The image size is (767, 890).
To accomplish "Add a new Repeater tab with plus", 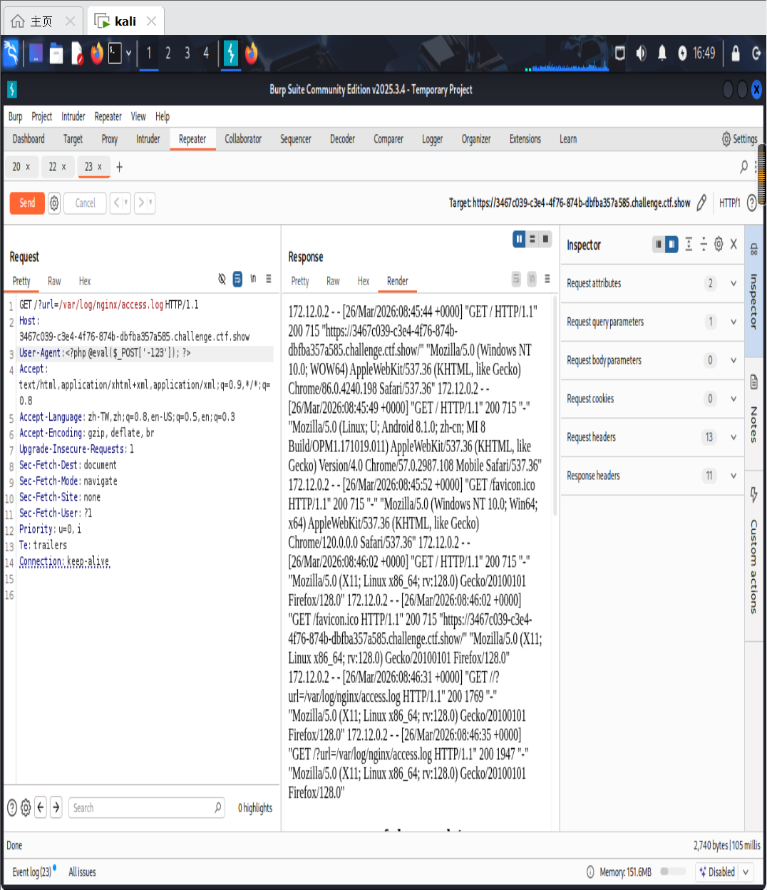I will (x=120, y=167).
